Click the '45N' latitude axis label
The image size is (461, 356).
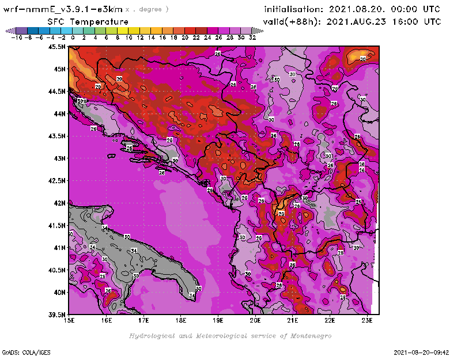60,69
